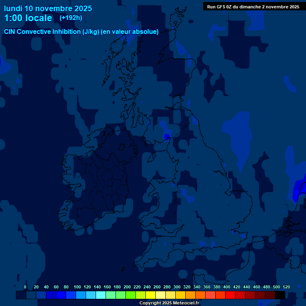The image size is (306, 306).
Task: Pick the coral swatch between 360 and 380
Action: (x=210, y=295)
